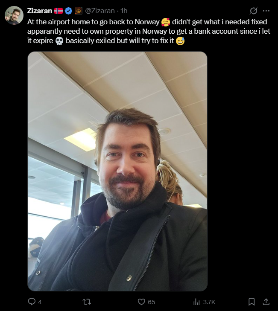Expand the attached selfie photo
The width and height of the screenshot is (278, 311).
tap(117, 171)
